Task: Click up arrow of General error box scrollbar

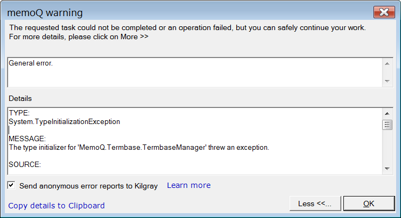Action: 387,64
